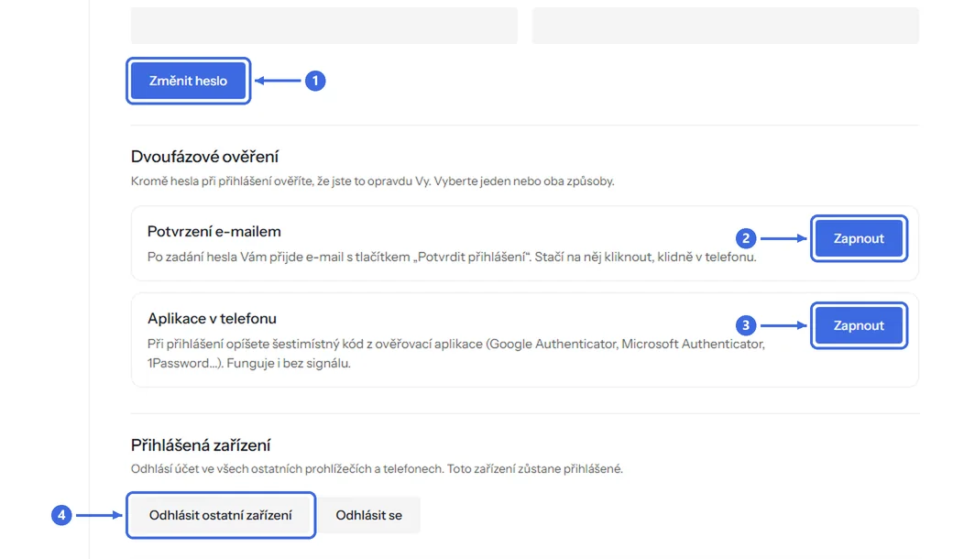Focus the left gray password input field
953x559 pixels.
pos(324,26)
